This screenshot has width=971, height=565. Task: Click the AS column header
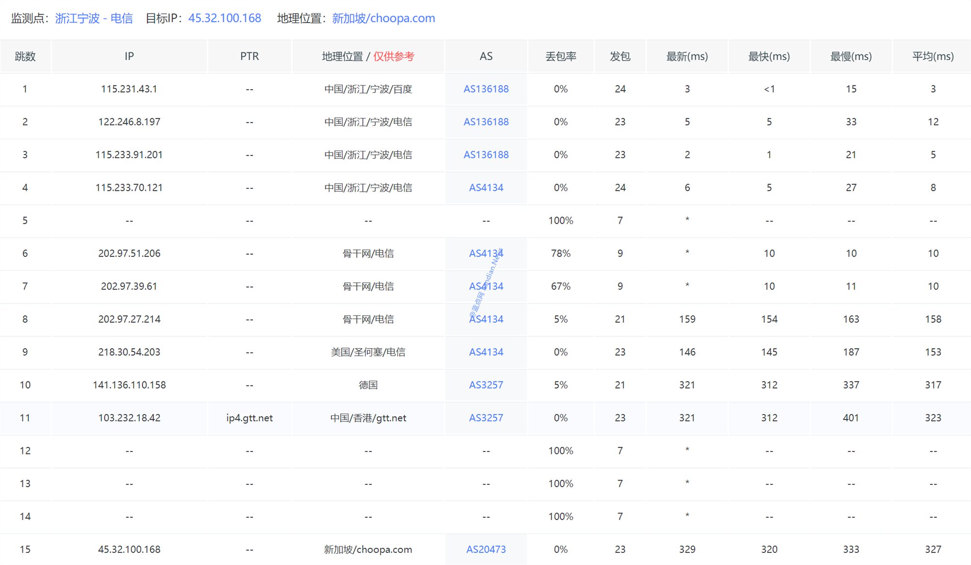[486, 56]
